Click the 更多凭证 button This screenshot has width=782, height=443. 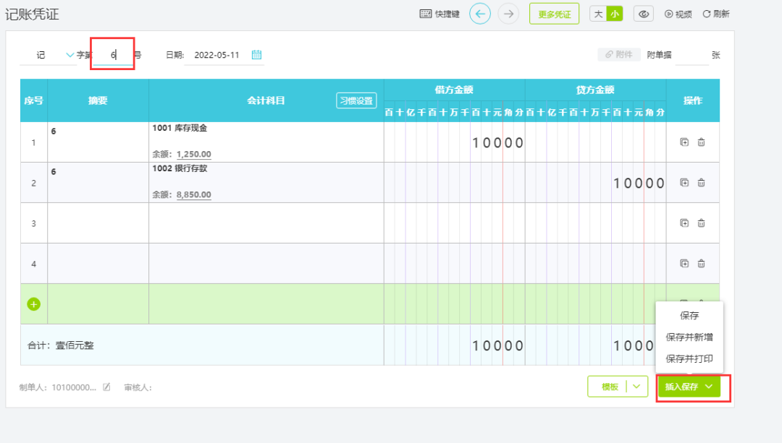point(554,14)
